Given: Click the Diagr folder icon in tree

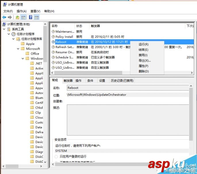Looking at the screenshot, I should tap(32, 152).
